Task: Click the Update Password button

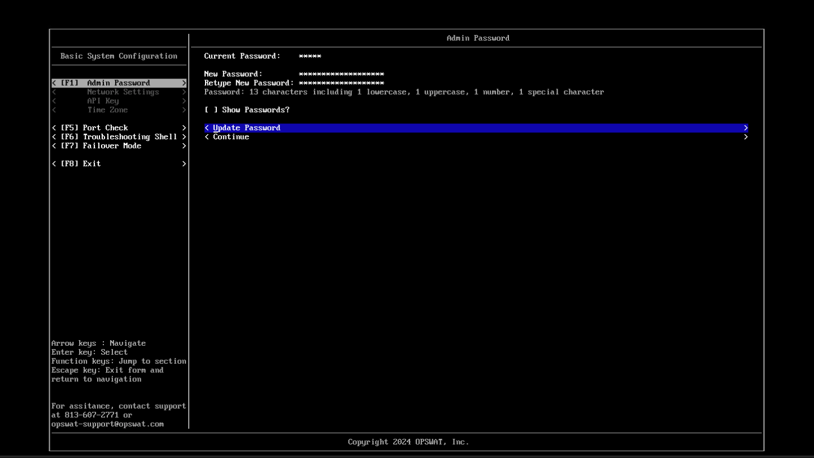Action: click(x=246, y=128)
